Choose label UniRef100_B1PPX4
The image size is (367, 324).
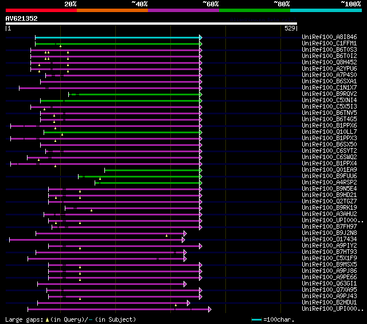pyautogui.click(x=329, y=164)
